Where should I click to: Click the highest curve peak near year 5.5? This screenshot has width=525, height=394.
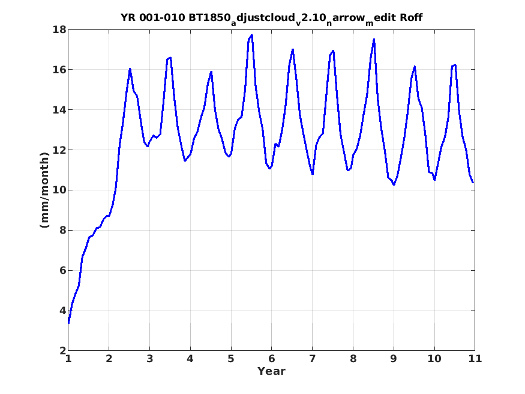[x=252, y=35]
